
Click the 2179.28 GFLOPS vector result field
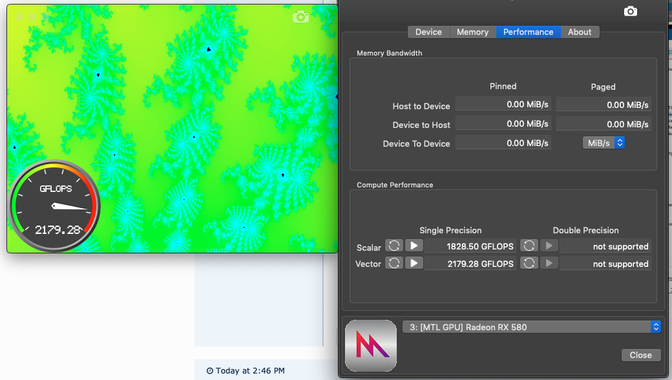[x=470, y=264]
